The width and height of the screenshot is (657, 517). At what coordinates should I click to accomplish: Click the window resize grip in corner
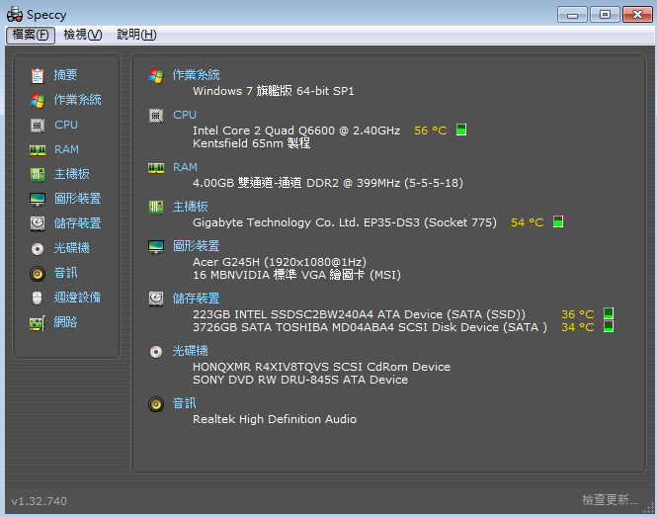point(649,508)
